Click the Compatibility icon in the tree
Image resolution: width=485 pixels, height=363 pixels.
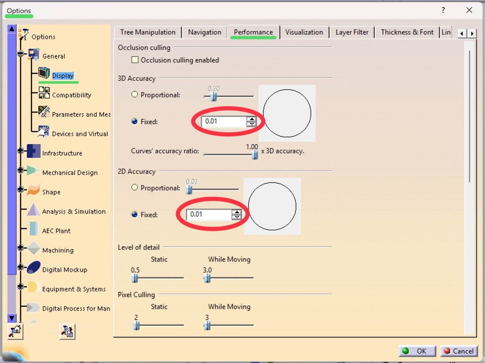pos(44,93)
